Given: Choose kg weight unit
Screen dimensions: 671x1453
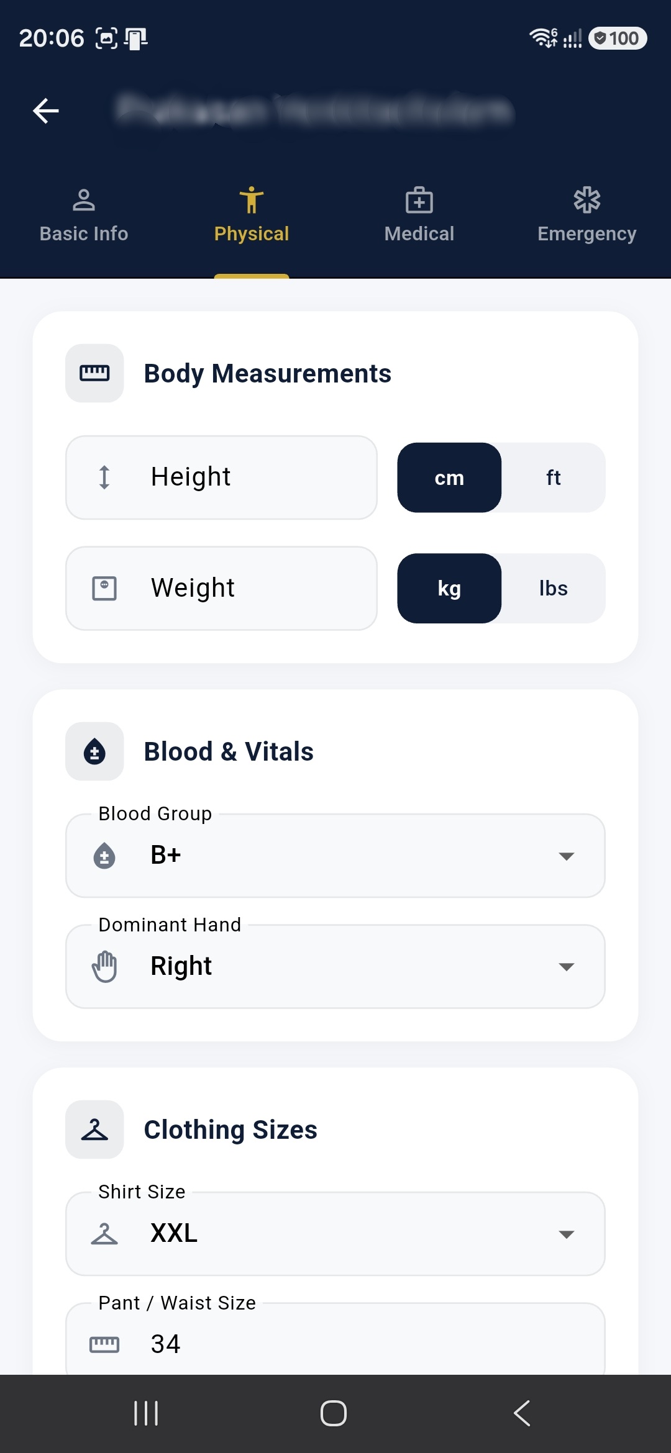Looking at the screenshot, I should click(449, 588).
